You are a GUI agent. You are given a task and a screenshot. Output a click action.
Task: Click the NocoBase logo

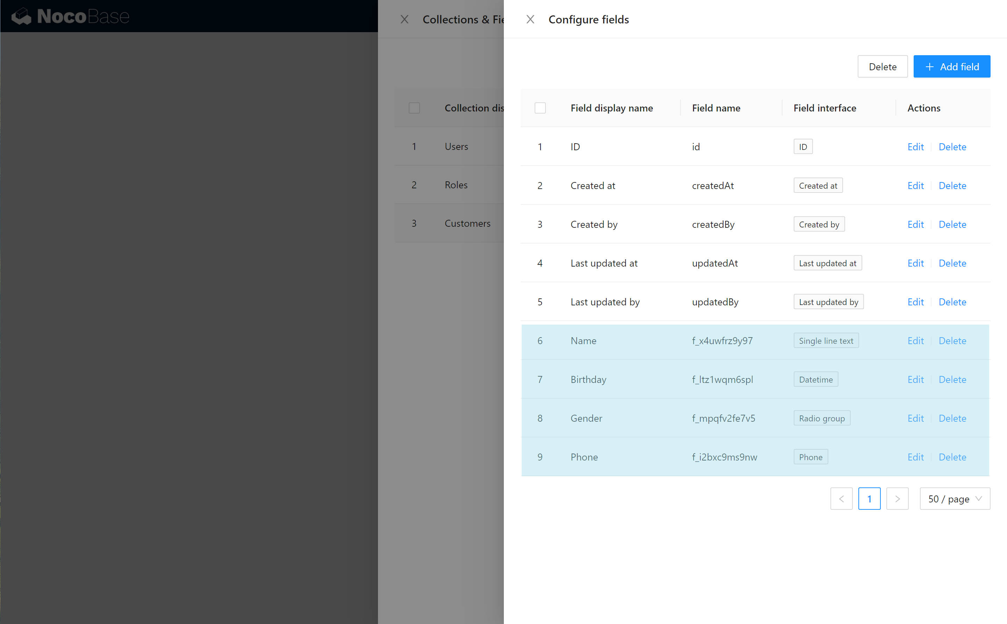pos(71,16)
